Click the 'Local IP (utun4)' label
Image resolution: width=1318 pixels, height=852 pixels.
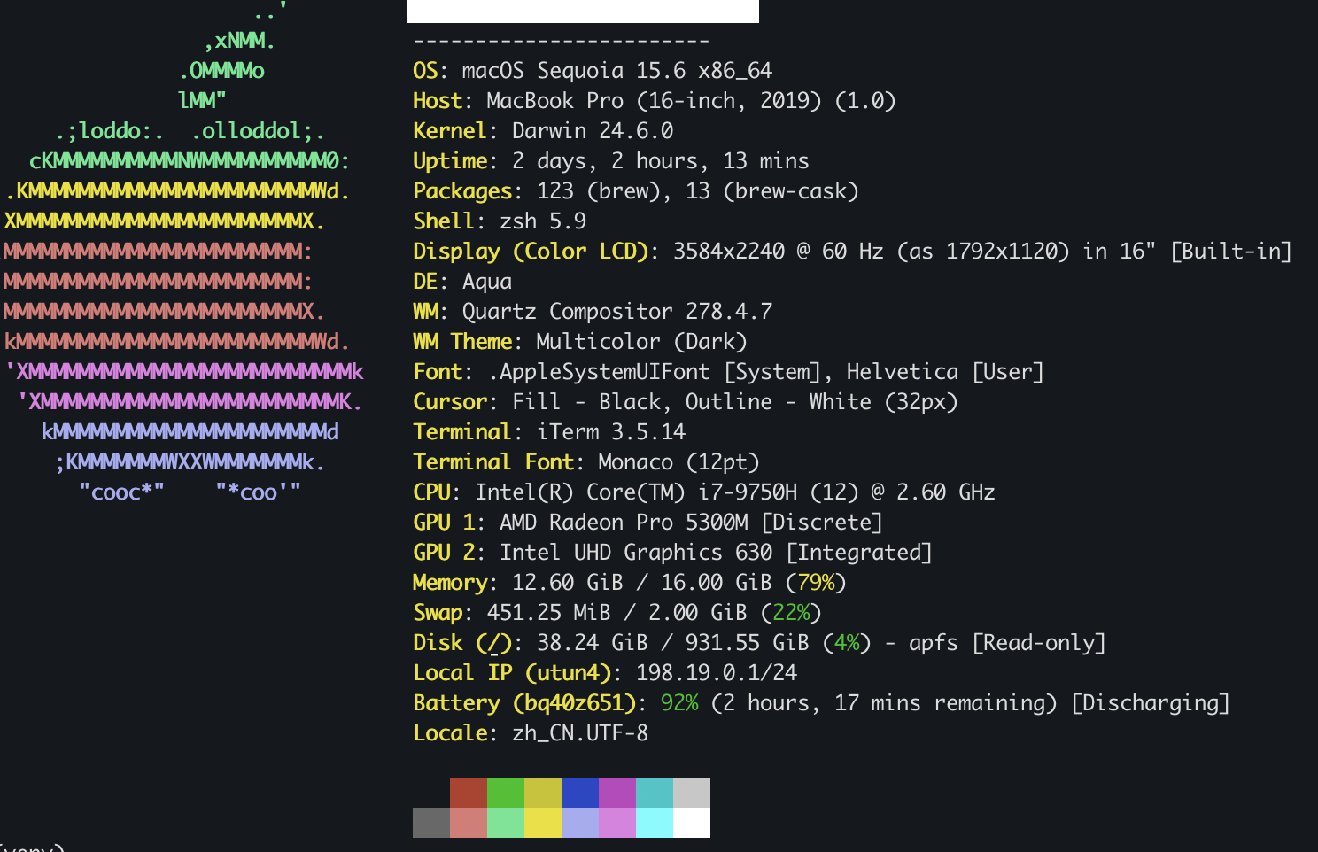pos(512,673)
